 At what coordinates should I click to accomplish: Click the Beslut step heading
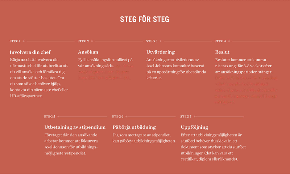point(222,52)
